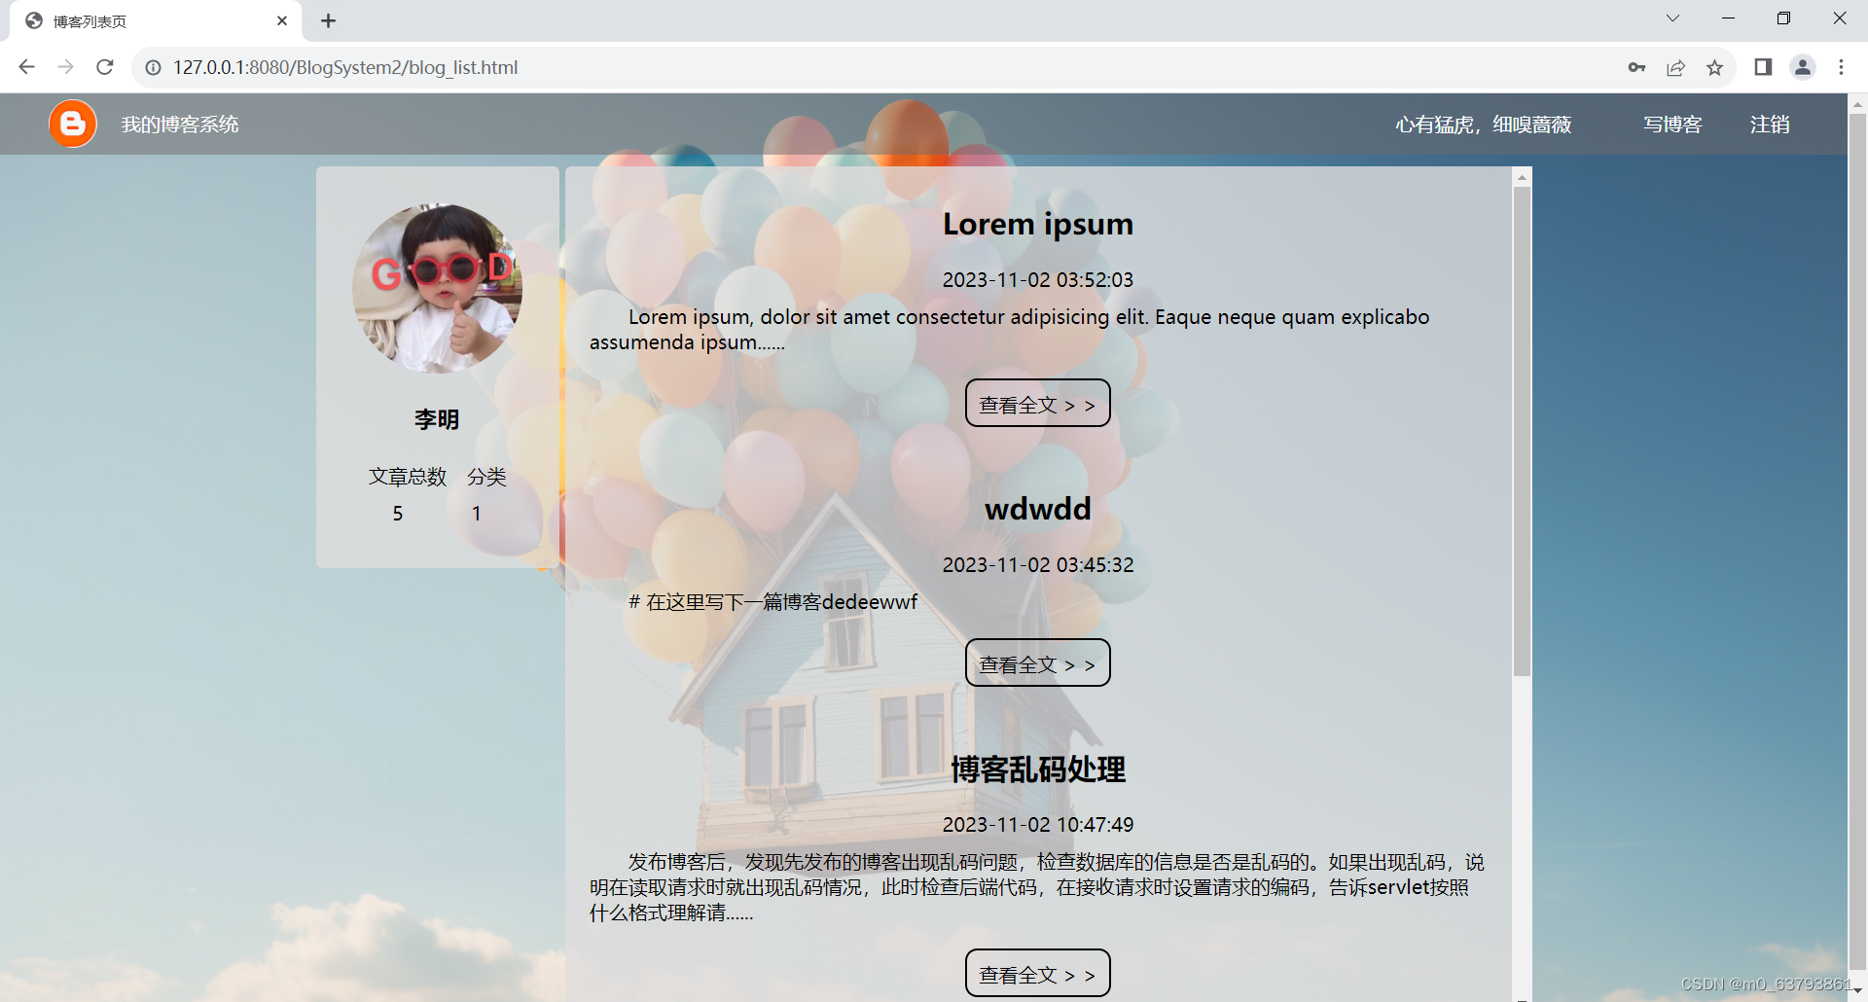Click category count value 1
Screen dimensions: 1868x1002
pyautogui.click(x=476, y=514)
